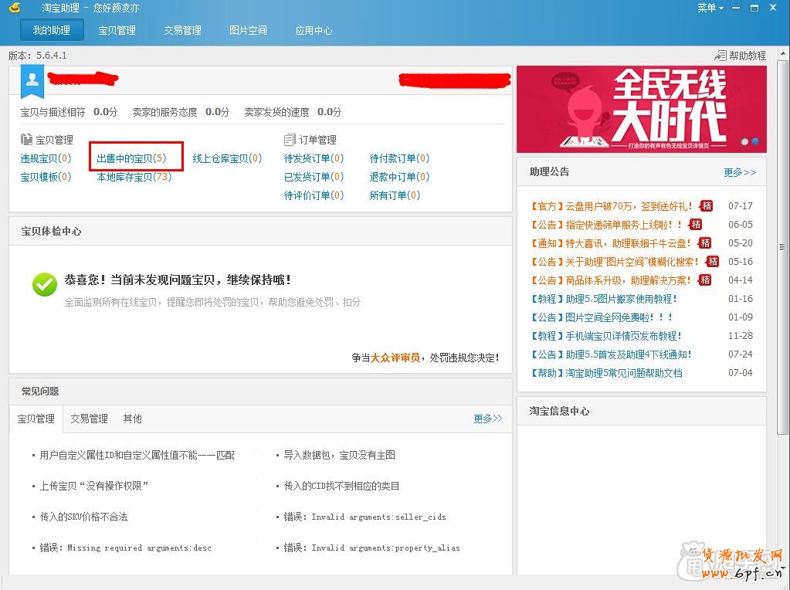The width and height of the screenshot is (790, 590).
Task: Click 精 badge on 云盘用户破70万 announcement
Action: point(707,205)
